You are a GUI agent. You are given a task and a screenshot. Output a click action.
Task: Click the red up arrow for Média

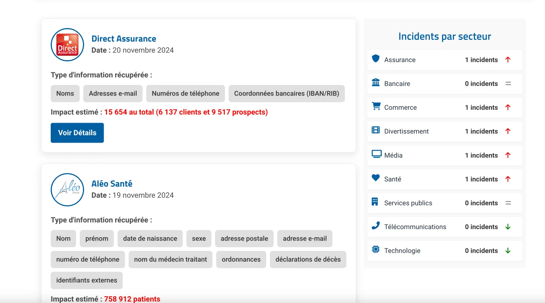tap(508, 155)
